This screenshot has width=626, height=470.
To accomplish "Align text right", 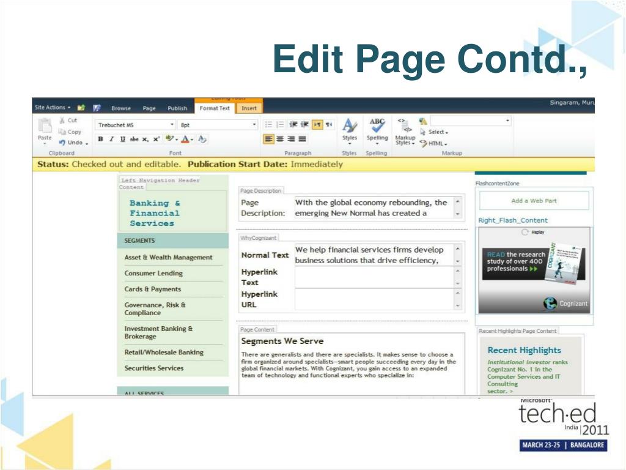I will point(292,139).
